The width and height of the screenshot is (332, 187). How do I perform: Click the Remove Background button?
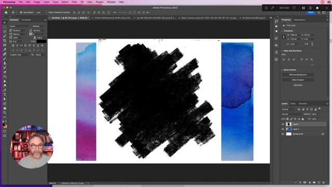[298, 75]
